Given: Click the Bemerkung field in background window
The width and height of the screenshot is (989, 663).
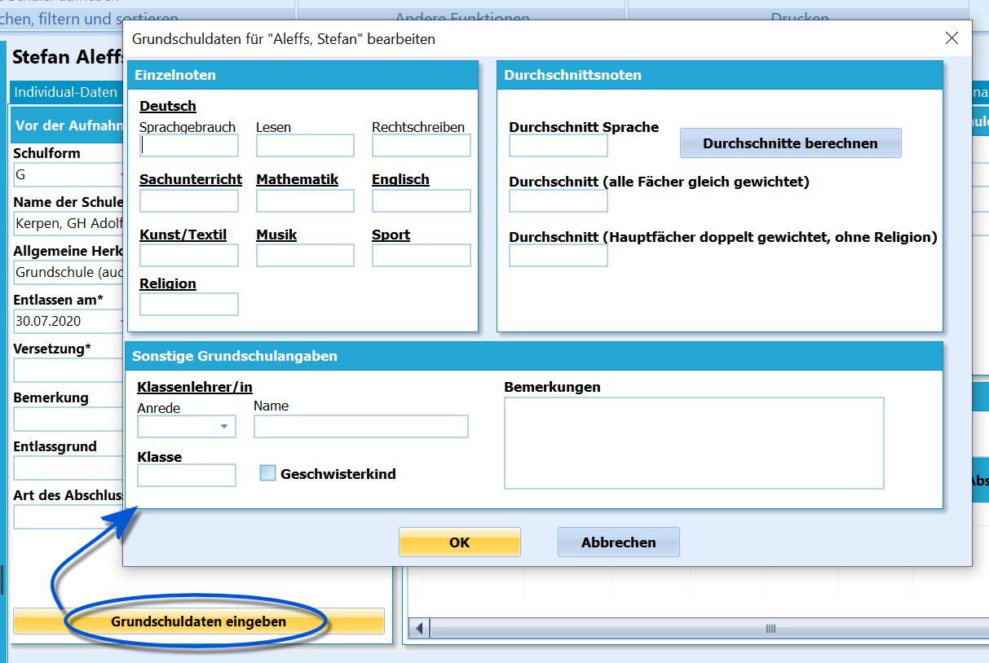Looking at the screenshot, I should tap(68, 419).
